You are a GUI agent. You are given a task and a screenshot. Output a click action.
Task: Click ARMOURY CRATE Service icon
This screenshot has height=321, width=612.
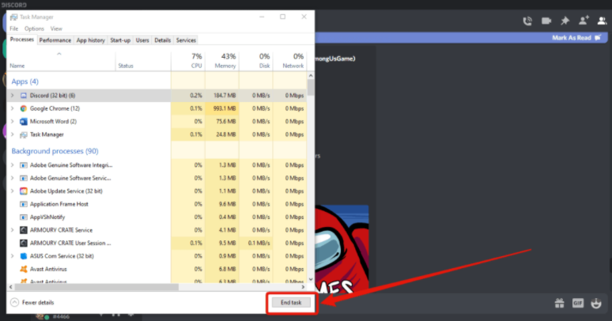[x=24, y=230]
